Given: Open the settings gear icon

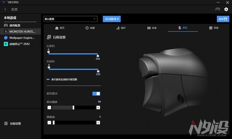Looking at the screenshot, I should click(226, 9).
